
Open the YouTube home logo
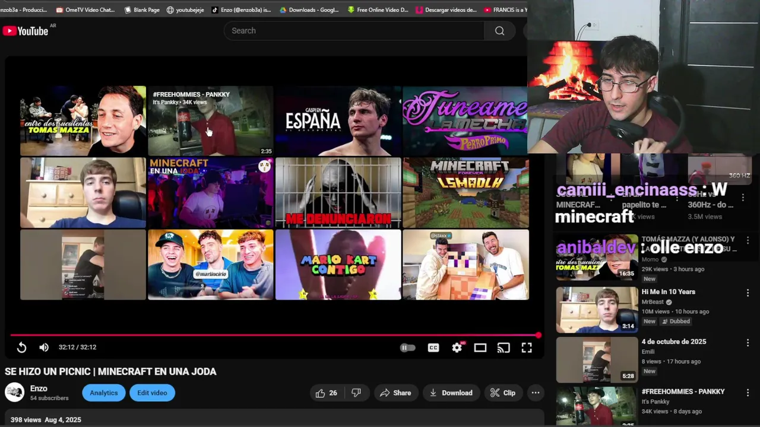tap(26, 31)
